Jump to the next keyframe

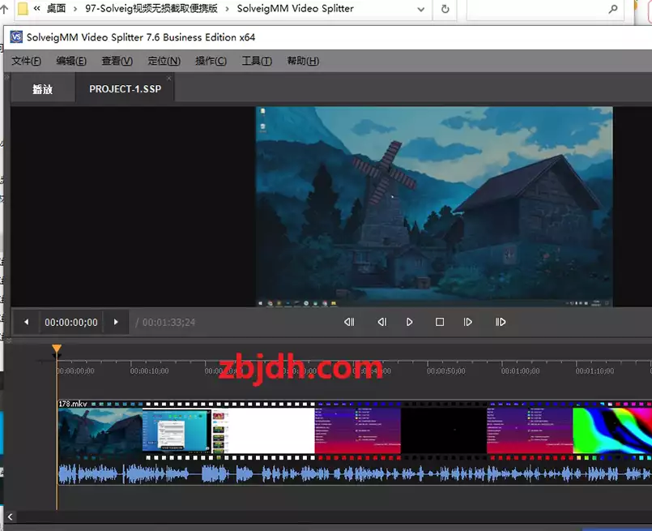(501, 322)
